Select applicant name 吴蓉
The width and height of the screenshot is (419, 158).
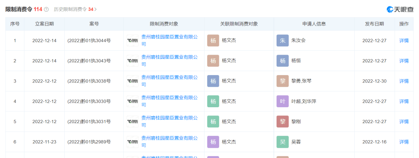click(296, 142)
